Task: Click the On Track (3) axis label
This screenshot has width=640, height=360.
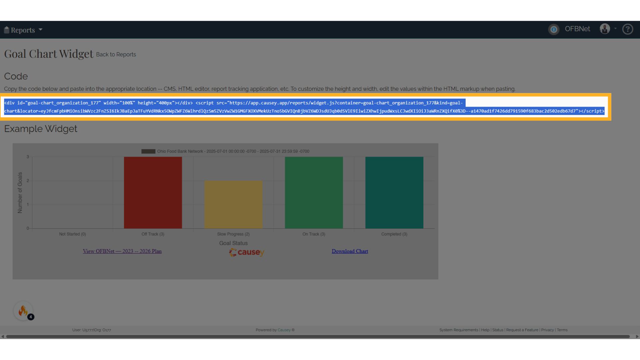Action: (x=314, y=234)
